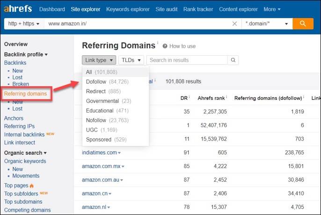Expand the indiatimes.com domain arrow
321x215 pixels.
(x=119, y=153)
